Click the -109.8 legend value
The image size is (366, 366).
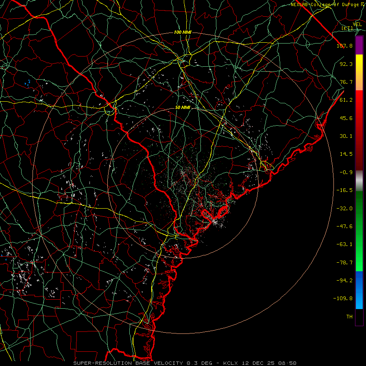[343, 298]
